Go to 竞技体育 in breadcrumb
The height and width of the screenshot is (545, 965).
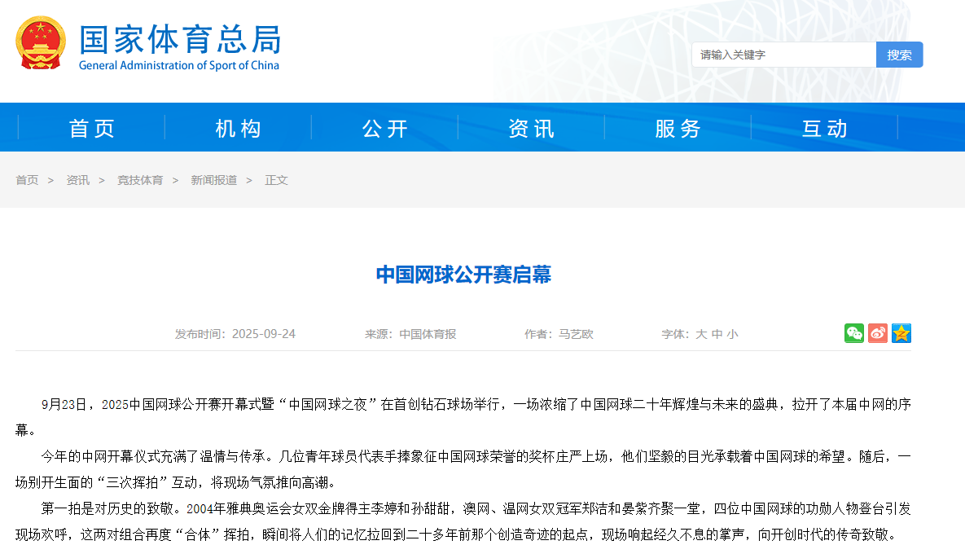(x=140, y=180)
